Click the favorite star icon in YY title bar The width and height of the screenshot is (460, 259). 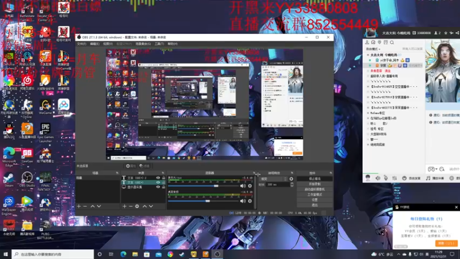[x=446, y=33]
